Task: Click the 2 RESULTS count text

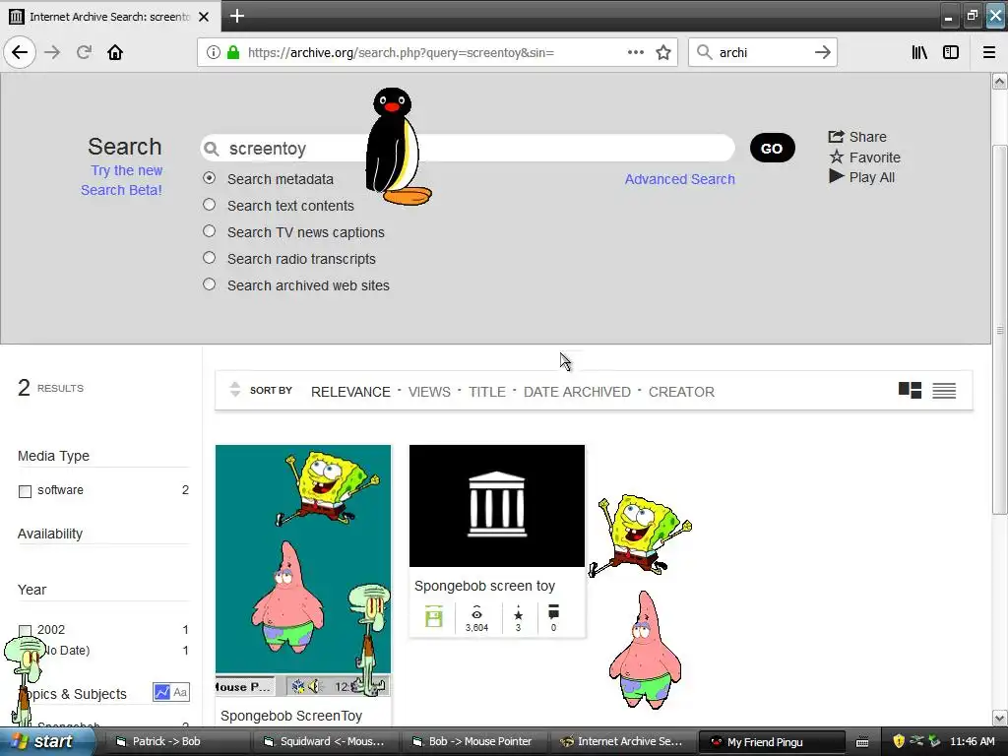Action: (51, 387)
